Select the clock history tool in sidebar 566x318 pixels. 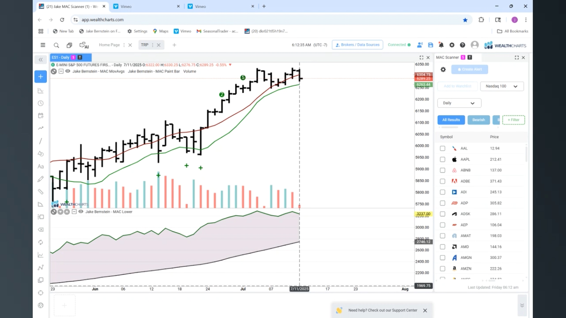pyautogui.click(x=41, y=103)
